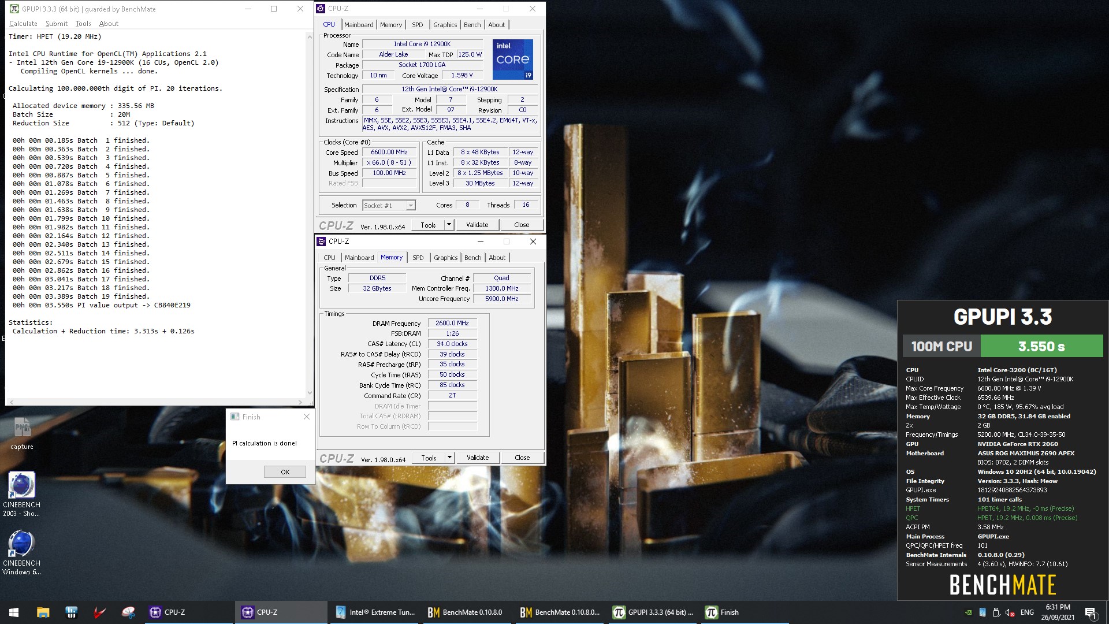Open the Tools menu in GPUPI

(x=83, y=24)
